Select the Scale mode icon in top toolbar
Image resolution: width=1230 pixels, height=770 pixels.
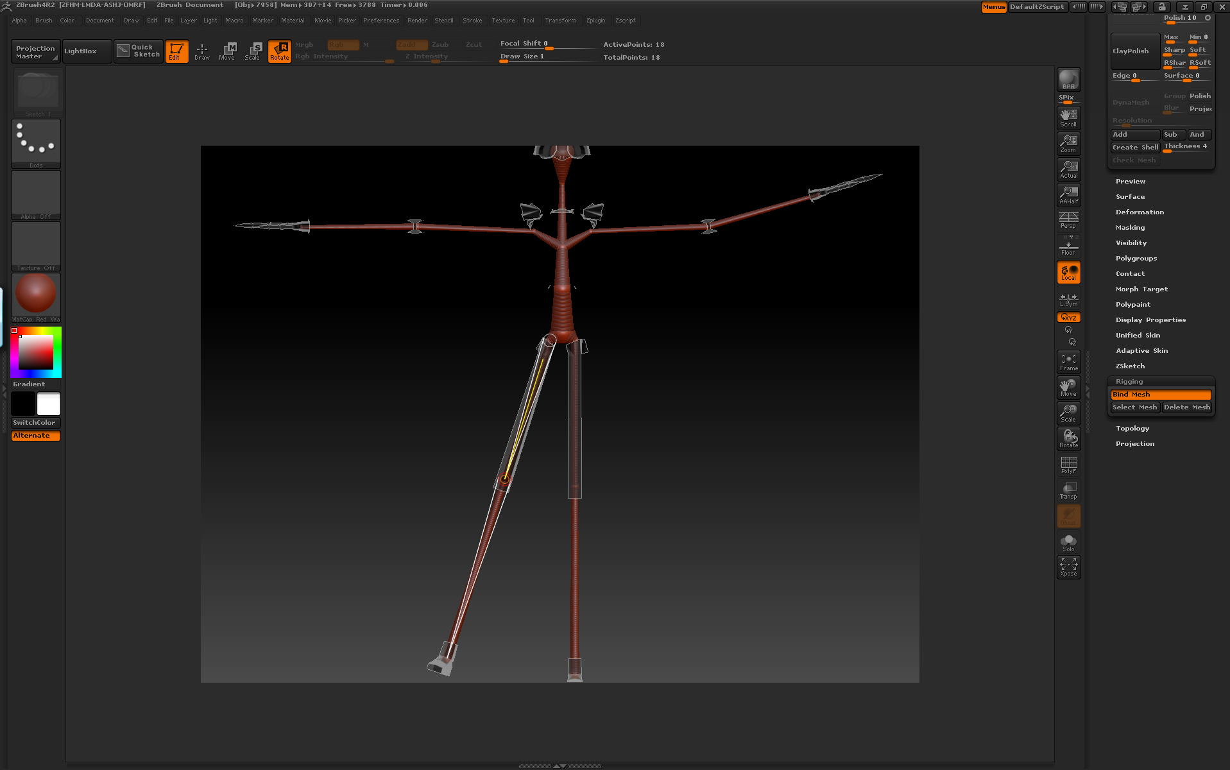252,51
